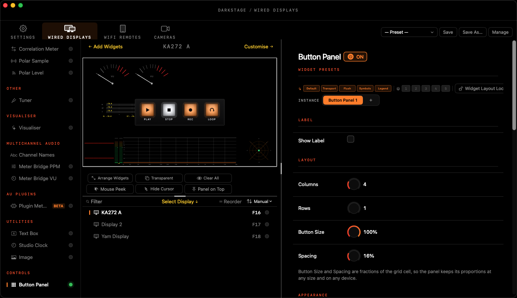Click the Meter Bridge PPM icon
517x298 pixels.
(x=14, y=167)
